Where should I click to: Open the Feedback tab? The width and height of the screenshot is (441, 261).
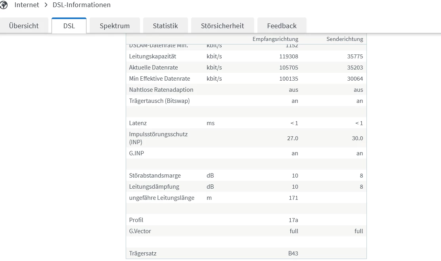coord(282,26)
